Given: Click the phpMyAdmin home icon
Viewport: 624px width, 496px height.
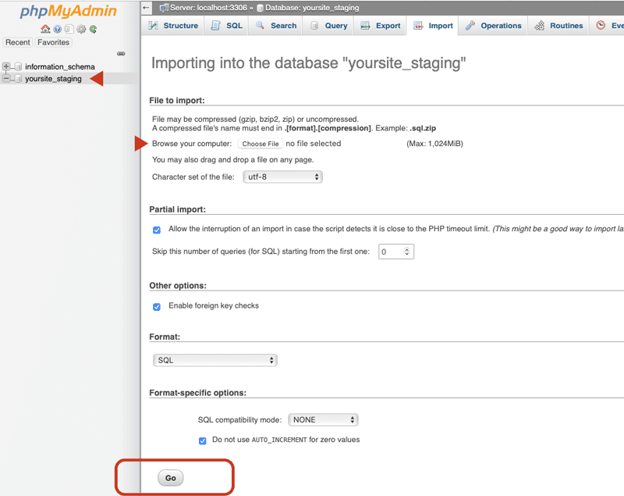Looking at the screenshot, I should click(45, 29).
